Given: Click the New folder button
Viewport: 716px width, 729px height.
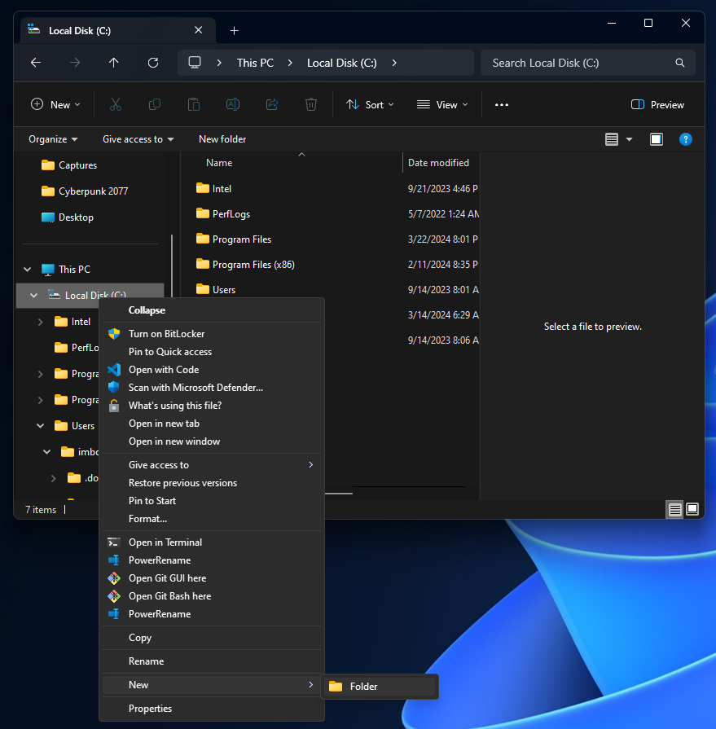Looking at the screenshot, I should pos(222,139).
